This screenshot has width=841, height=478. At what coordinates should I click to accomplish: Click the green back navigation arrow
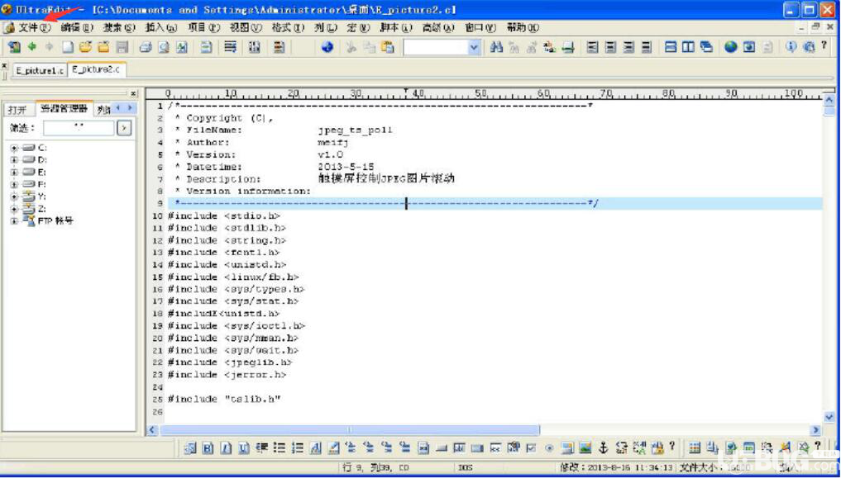point(32,47)
